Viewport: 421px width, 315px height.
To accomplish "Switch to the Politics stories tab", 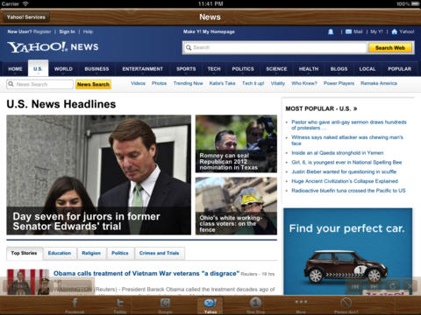I will click(120, 253).
